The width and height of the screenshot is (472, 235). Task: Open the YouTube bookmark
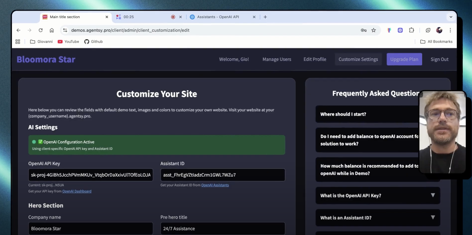[68, 42]
